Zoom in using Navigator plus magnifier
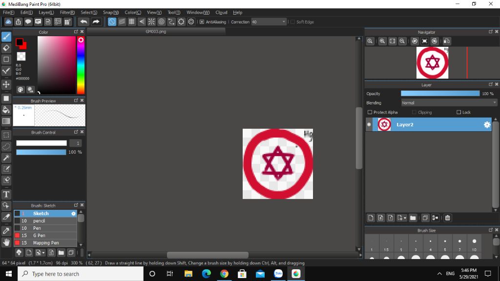 pyautogui.click(x=382, y=41)
